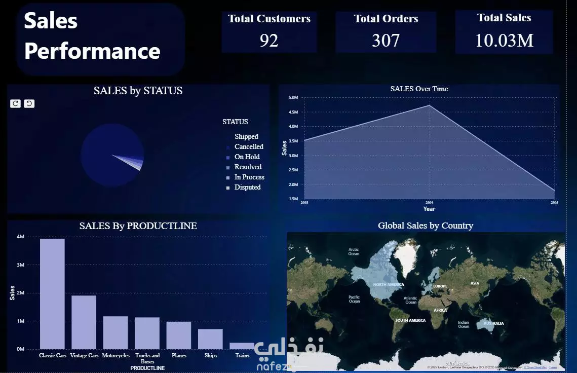This screenshot has height=373, width=577.
Task: Click the Disputed legend color marker
Action: [x=228, y=188]
